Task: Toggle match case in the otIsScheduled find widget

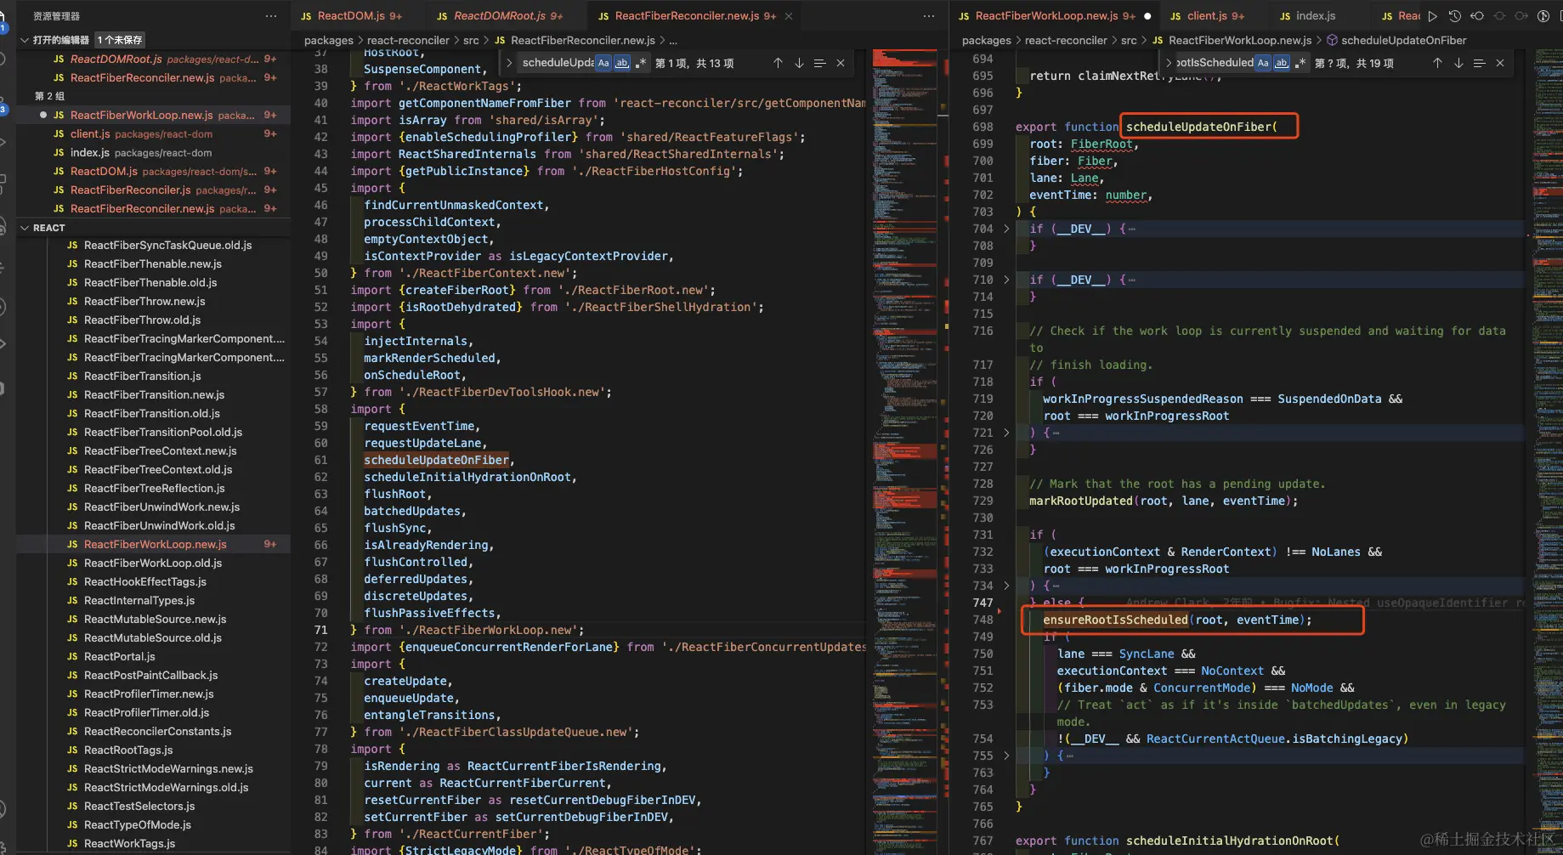Action: [x=1263, y=63]
